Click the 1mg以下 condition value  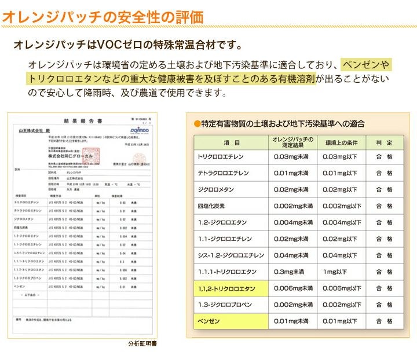(x=334, y=272)
